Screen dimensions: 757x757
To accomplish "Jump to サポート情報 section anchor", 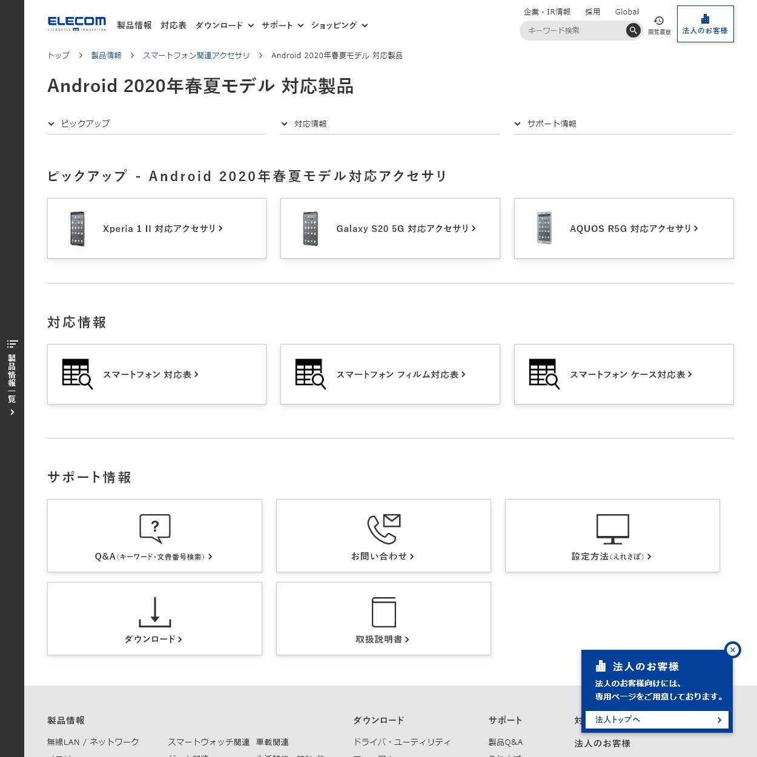I will [x=623, y=124].
